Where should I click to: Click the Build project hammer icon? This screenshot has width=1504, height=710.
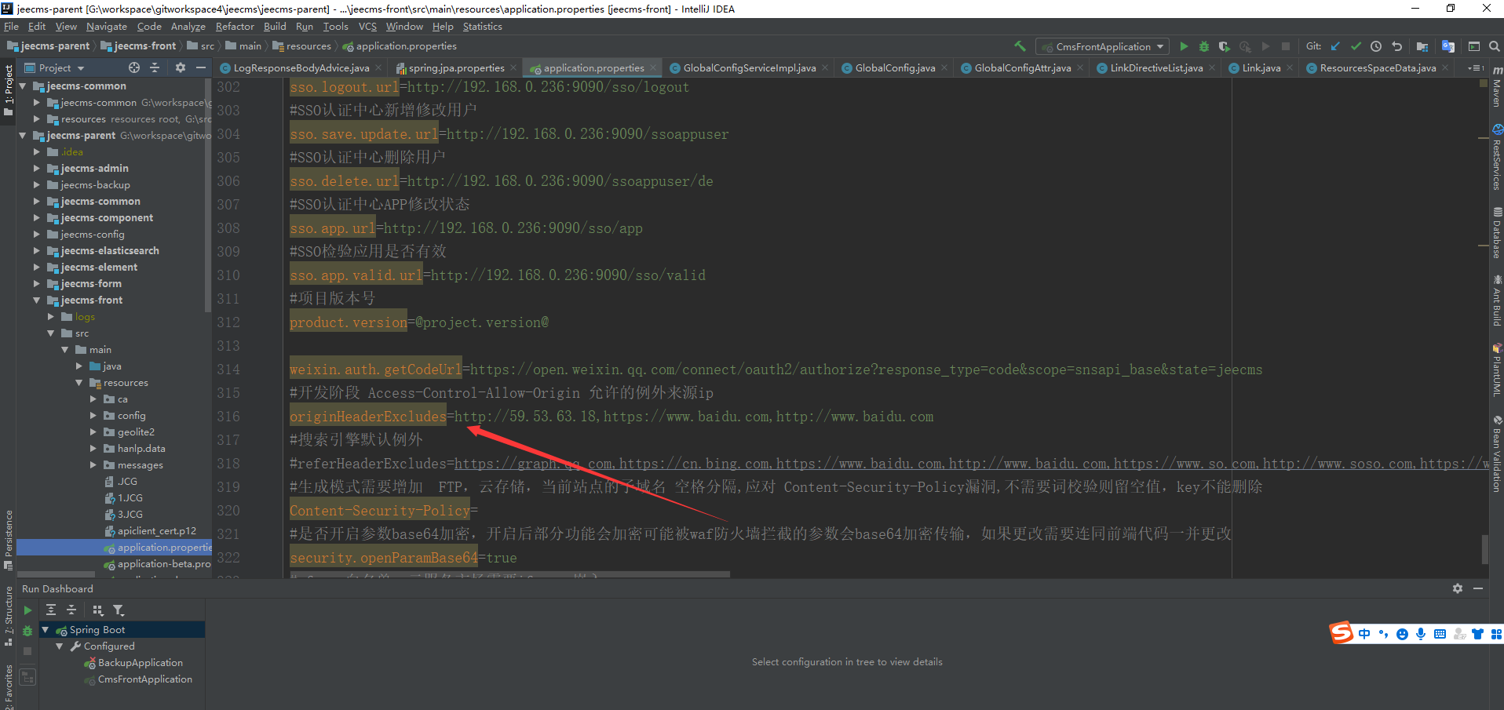[1020, 46]
